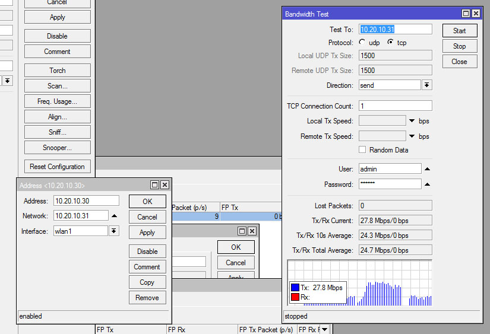Viewport: 490px width, 334px height.
Task: Click Scan... button
Action: [58, 86]
